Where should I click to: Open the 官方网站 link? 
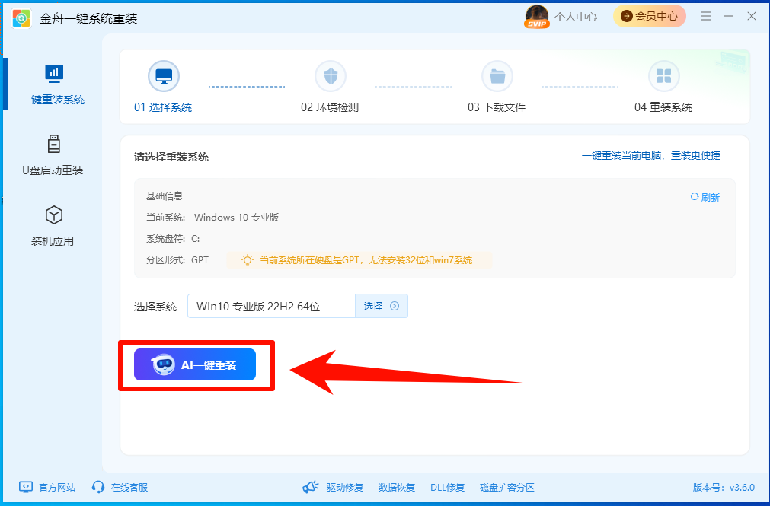click(x=57, y=487)
